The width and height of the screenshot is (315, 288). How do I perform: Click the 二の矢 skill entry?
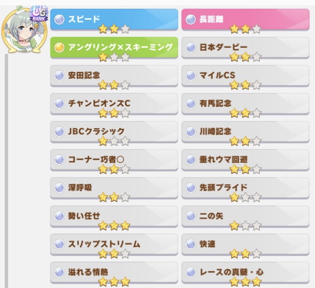point(245,216)
